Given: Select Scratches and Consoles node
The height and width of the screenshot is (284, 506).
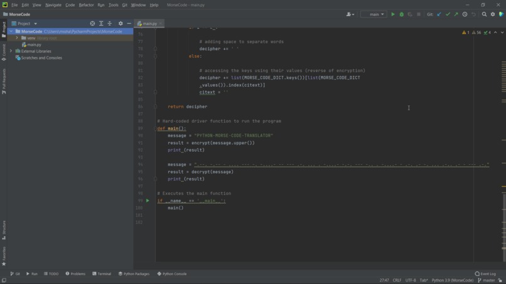Looking at the screenshot, I should (x=41, y=58).
